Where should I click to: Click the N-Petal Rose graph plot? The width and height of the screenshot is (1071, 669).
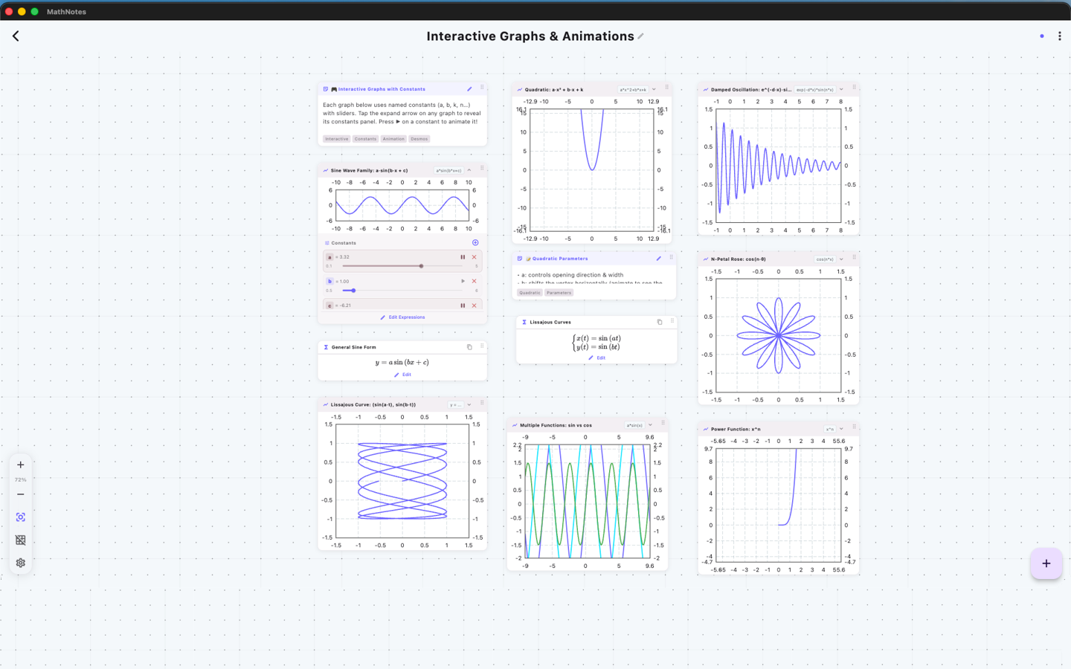point(778,336)
